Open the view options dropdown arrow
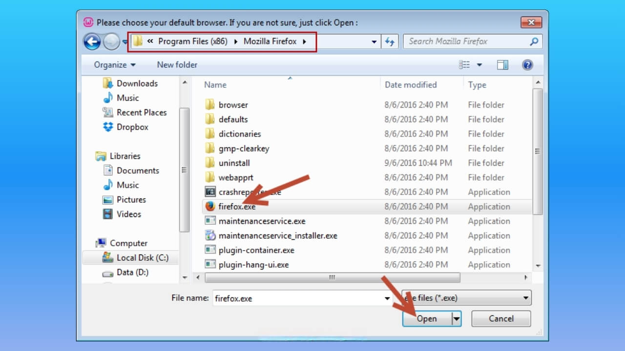The width and height of the screenshot is (625, 351). [x=479, y=65]
